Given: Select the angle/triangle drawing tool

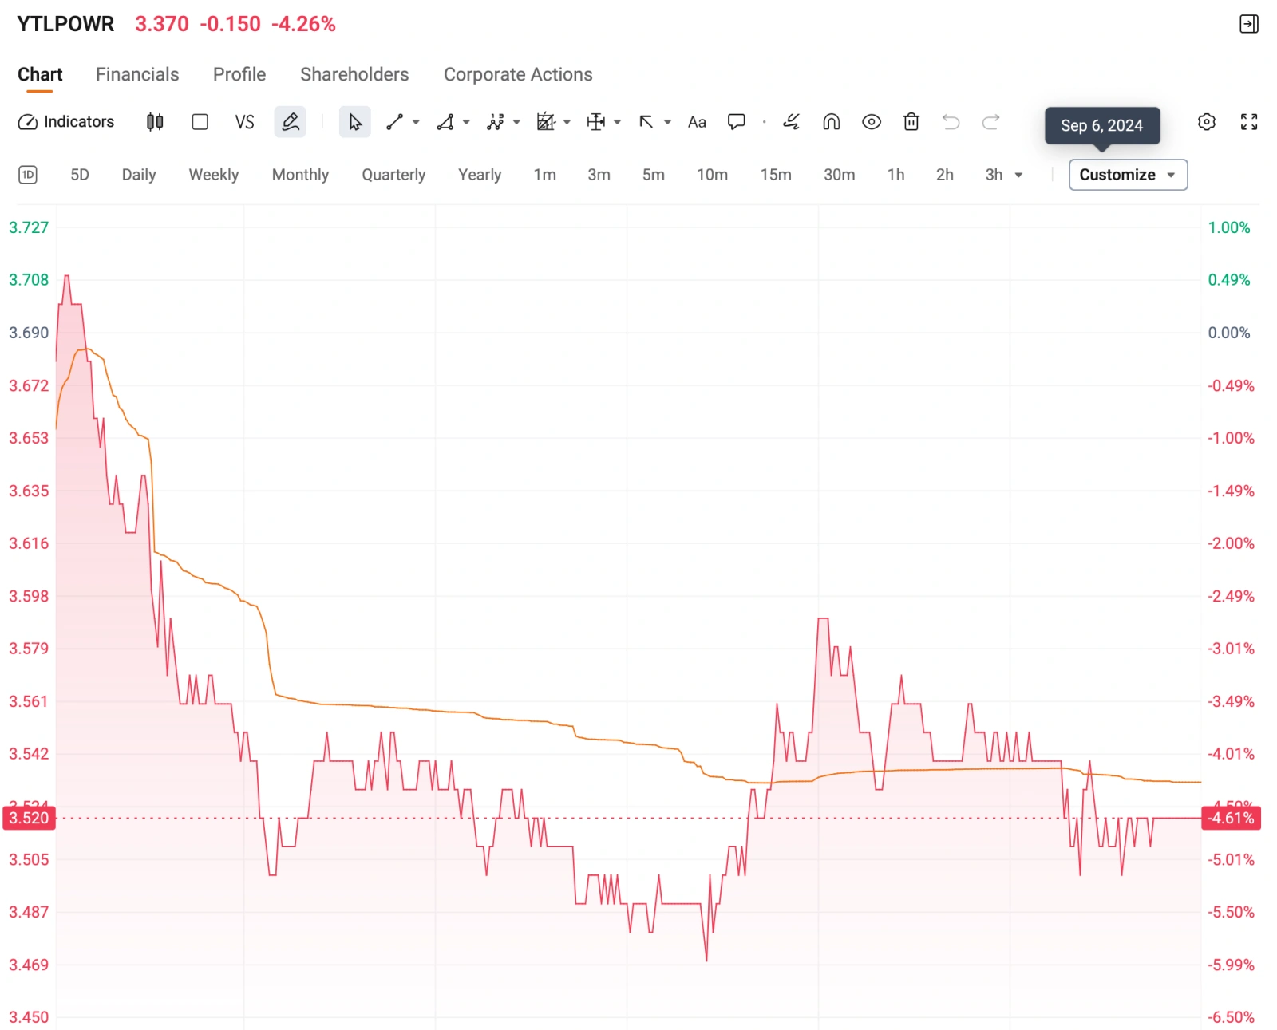Looking at the screenshot, I should click(445, 122).
